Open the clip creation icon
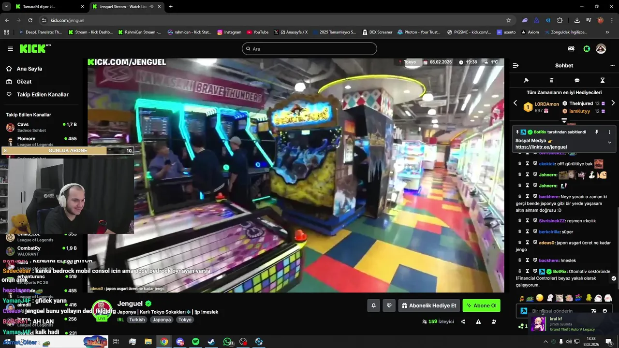The height and width of the screenshot is (348, 619). click(x=494, y=321)
